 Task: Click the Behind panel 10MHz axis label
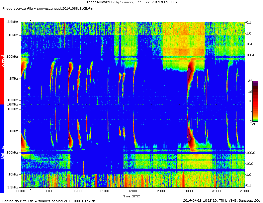[13, 109]
